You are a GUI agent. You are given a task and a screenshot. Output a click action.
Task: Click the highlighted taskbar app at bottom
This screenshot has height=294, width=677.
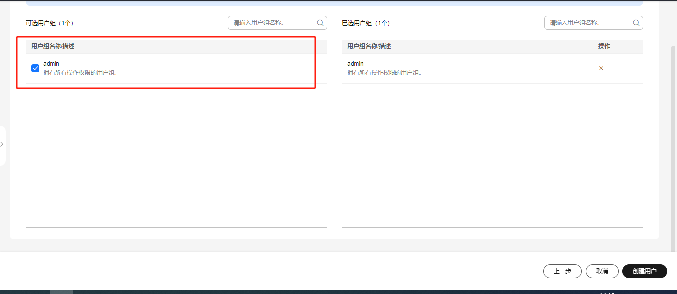click(61, 292)
